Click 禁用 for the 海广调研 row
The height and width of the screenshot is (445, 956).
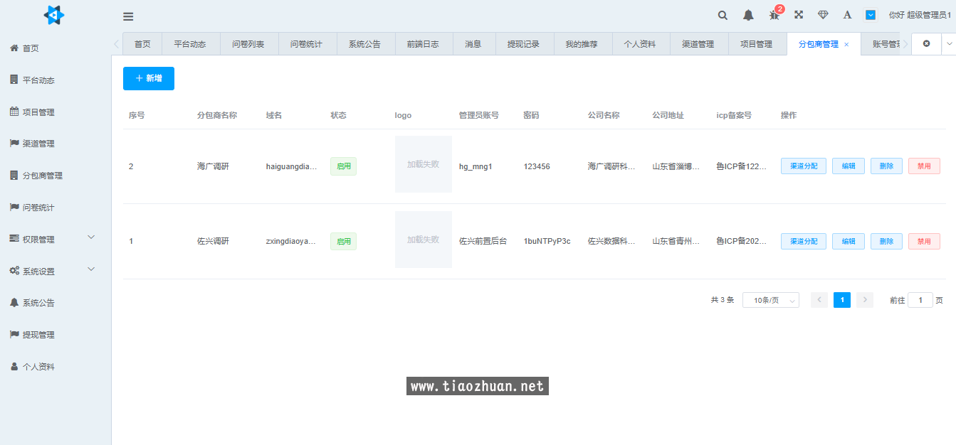pos(924,166)
